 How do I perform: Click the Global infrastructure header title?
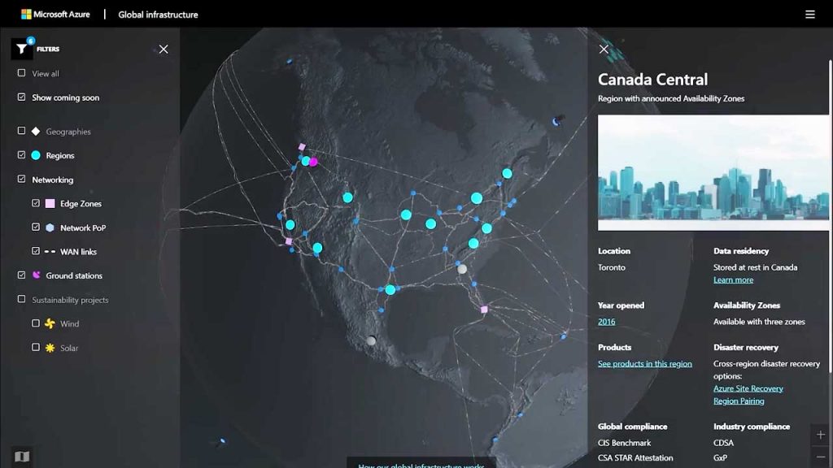(x=159, y=15)
